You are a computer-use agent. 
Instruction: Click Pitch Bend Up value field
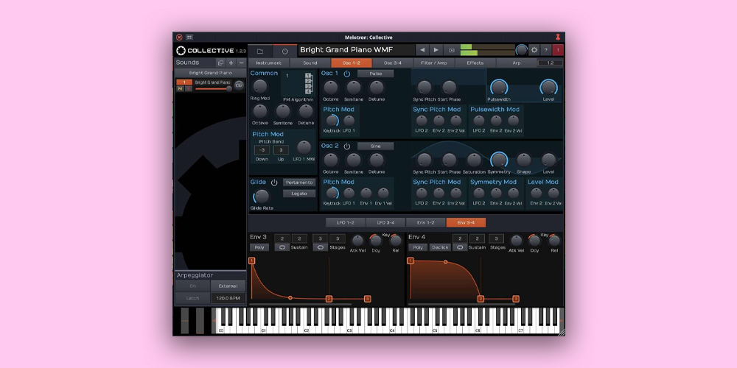[x=281, y=150]
